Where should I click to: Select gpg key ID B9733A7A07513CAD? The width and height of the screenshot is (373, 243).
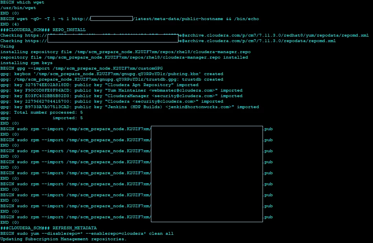(x=47, y=107)
